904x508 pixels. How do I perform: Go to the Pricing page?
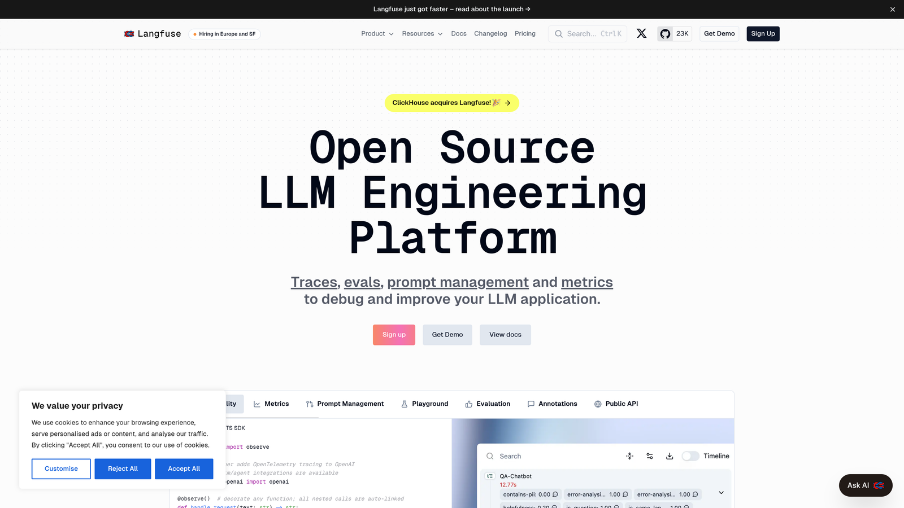click(525, 34)
